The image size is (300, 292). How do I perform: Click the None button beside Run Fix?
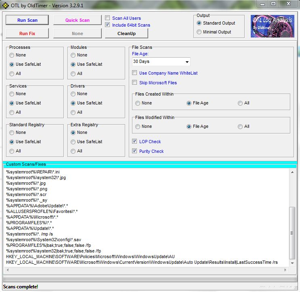pyautogui.click(x=77, y=33)
